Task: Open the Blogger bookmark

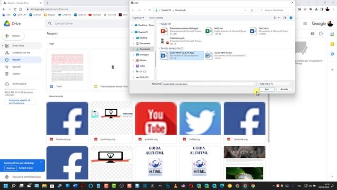Action: pos(49,15)
